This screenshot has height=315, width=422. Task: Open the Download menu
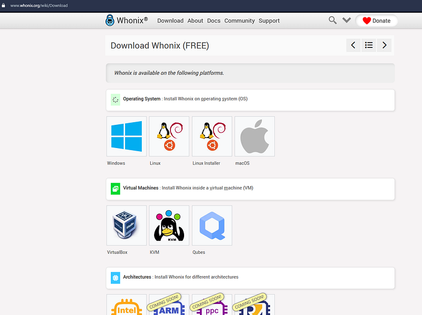[x=170, y=21]
